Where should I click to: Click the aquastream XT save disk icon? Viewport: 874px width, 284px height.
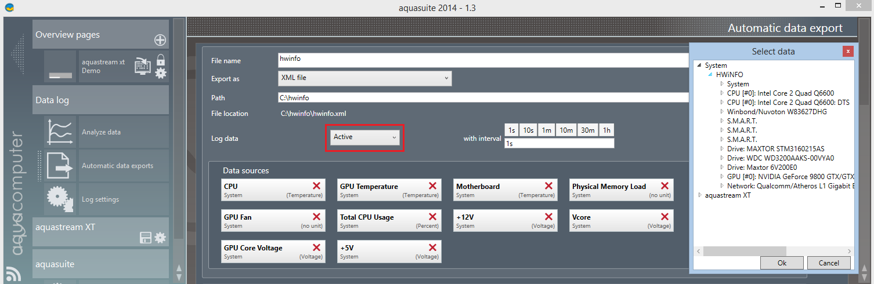[146, 238]
